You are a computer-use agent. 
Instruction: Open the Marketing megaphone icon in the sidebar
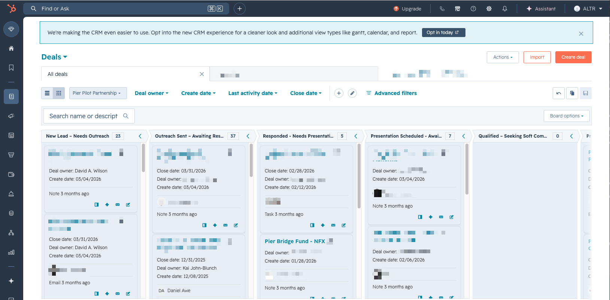pos(11,116)
